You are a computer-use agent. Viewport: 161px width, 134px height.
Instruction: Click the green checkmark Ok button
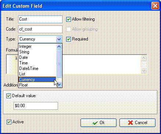click(x=99, y=123)
